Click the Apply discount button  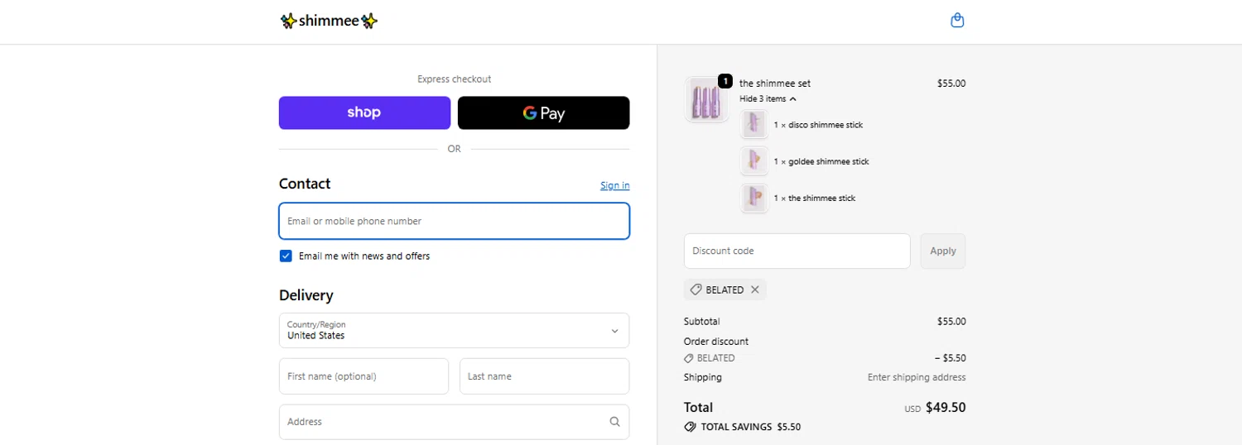tap(942, 251)
